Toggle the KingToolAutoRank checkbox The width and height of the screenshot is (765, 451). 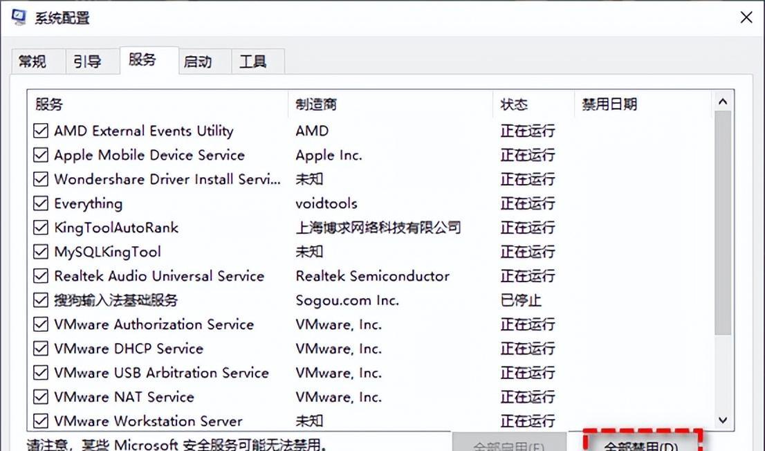pyautogui.click(x=41, y=228)
